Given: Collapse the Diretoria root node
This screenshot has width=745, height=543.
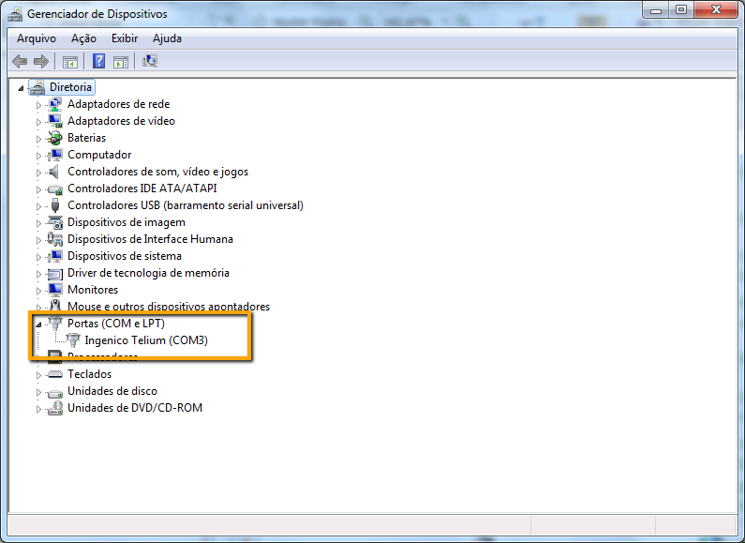Looking at the screenshot, I should click(x=21, y=88).
